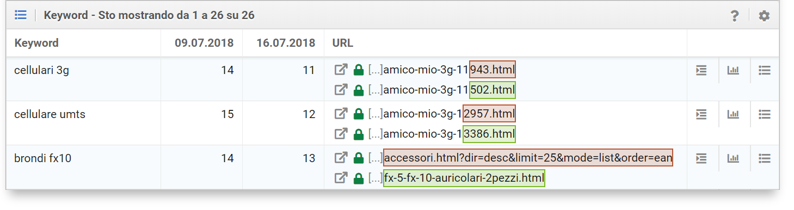This screenshot has height=210, width=794.
Task: Show ranking chart for cellulare umts
Action: click(734, 114)
